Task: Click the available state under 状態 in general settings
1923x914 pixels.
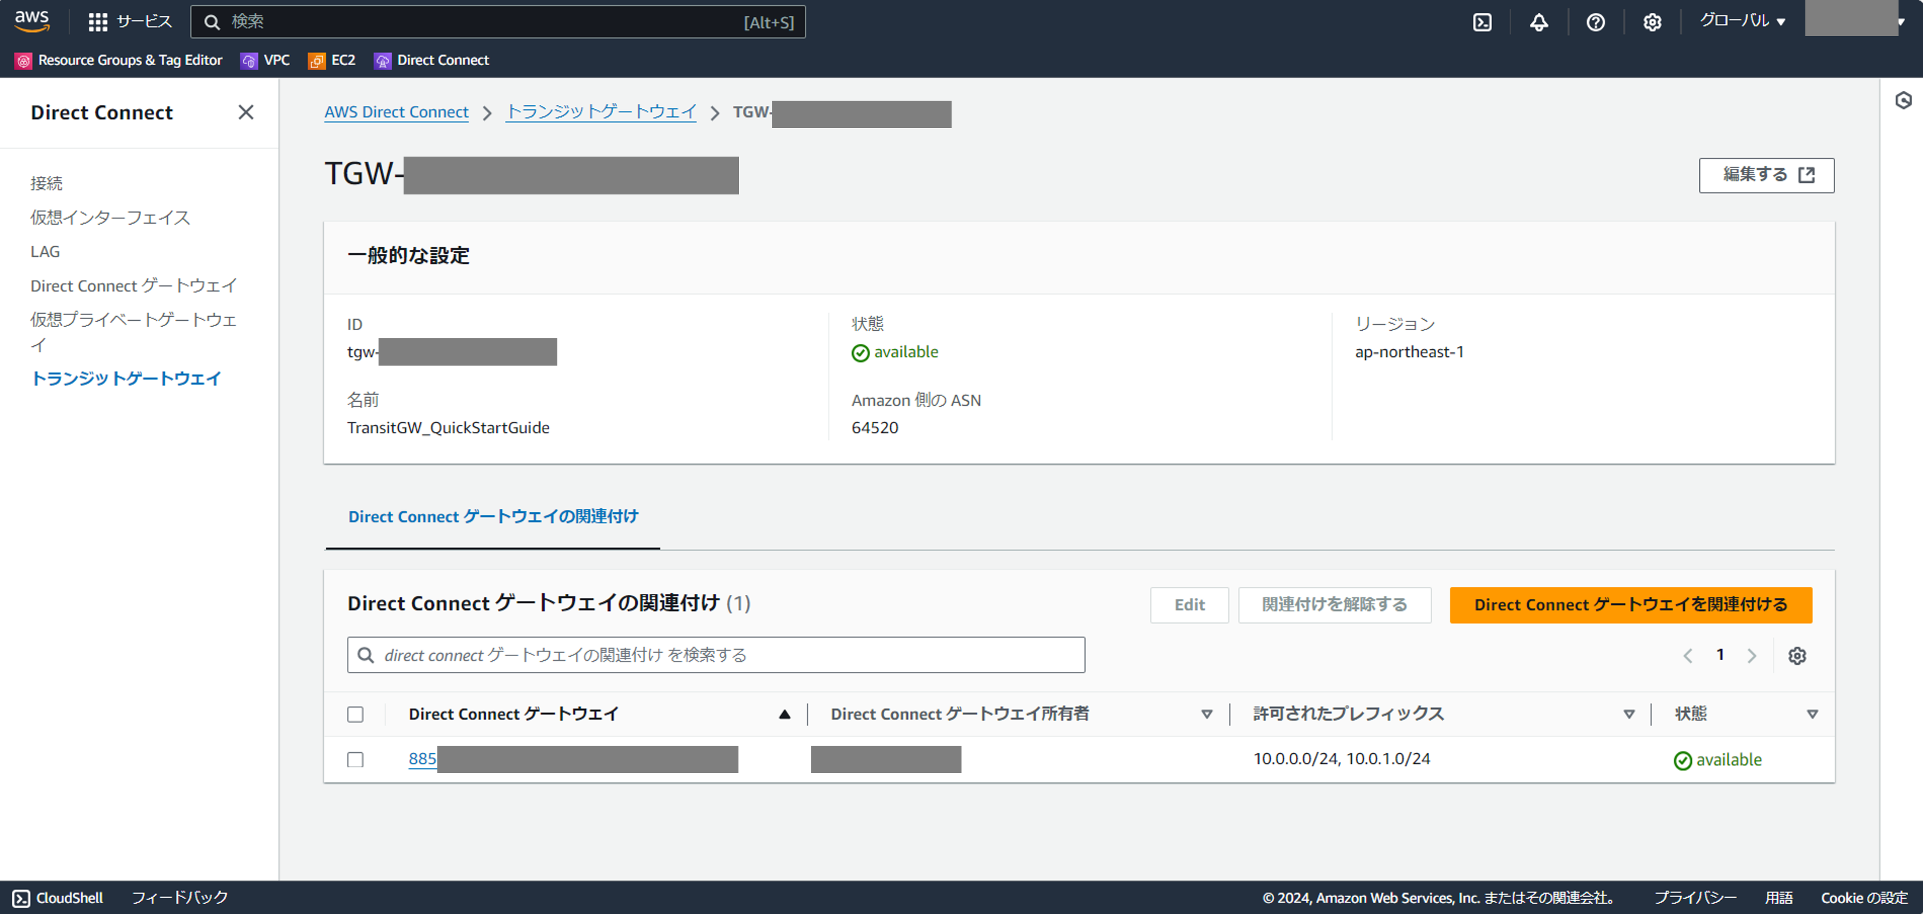Action: (x=895, y=352)
